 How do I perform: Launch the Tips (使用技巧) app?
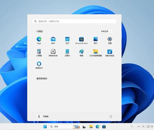coord(39,65)
